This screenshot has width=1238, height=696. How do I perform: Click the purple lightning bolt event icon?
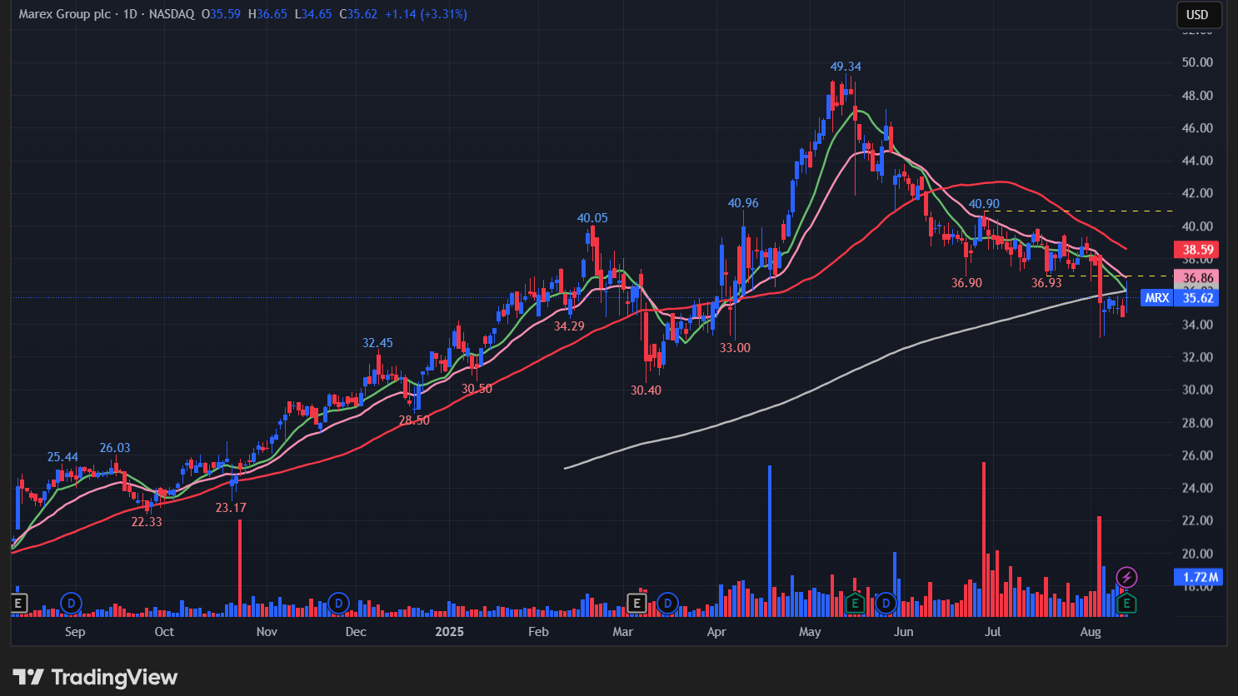1126,577
